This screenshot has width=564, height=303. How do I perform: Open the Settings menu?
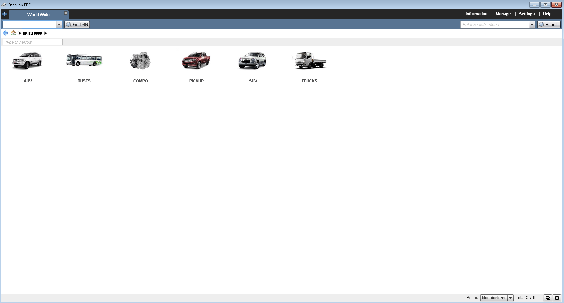527,14
